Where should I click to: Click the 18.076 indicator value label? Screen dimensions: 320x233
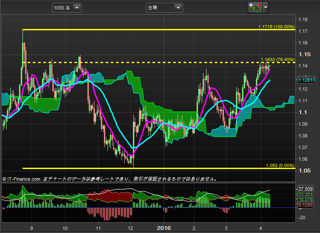pyautogui.click(x=305, y=199)
